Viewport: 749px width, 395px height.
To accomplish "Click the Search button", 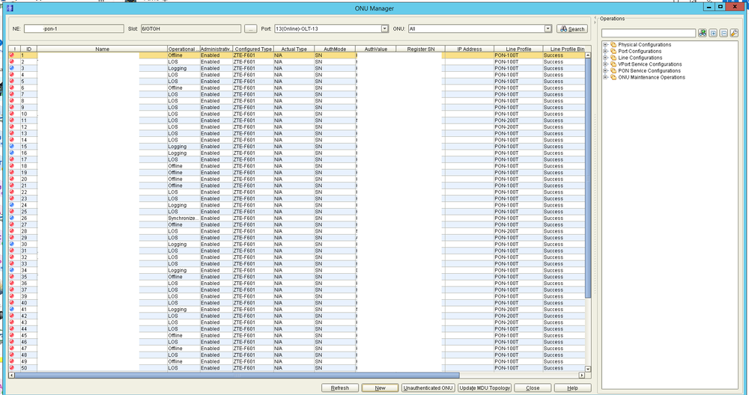I will point(572,28).
